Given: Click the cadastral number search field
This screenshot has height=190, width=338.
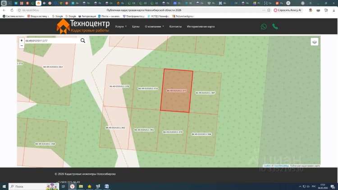Looking at the screenshot, I should click(x=52, y=41).
